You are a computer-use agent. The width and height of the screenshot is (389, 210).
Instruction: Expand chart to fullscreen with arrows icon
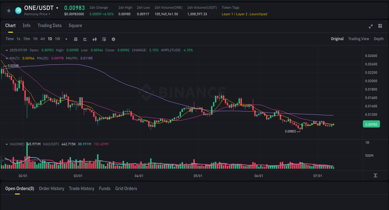370,26
